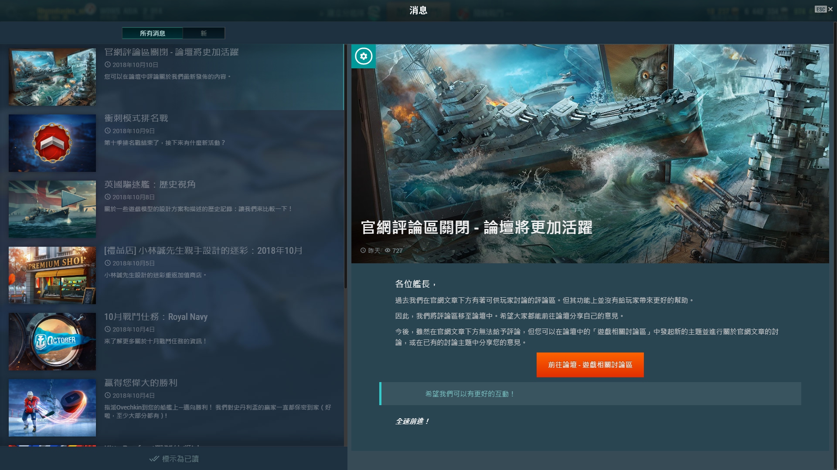Viewport: 837px width, 470px height.
Task: Click the double-checkmark mark as read icon
Action: point(153,459)
